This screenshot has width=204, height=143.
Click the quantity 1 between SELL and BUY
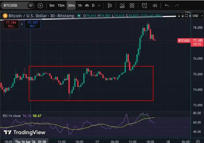[x=22, y=24]
